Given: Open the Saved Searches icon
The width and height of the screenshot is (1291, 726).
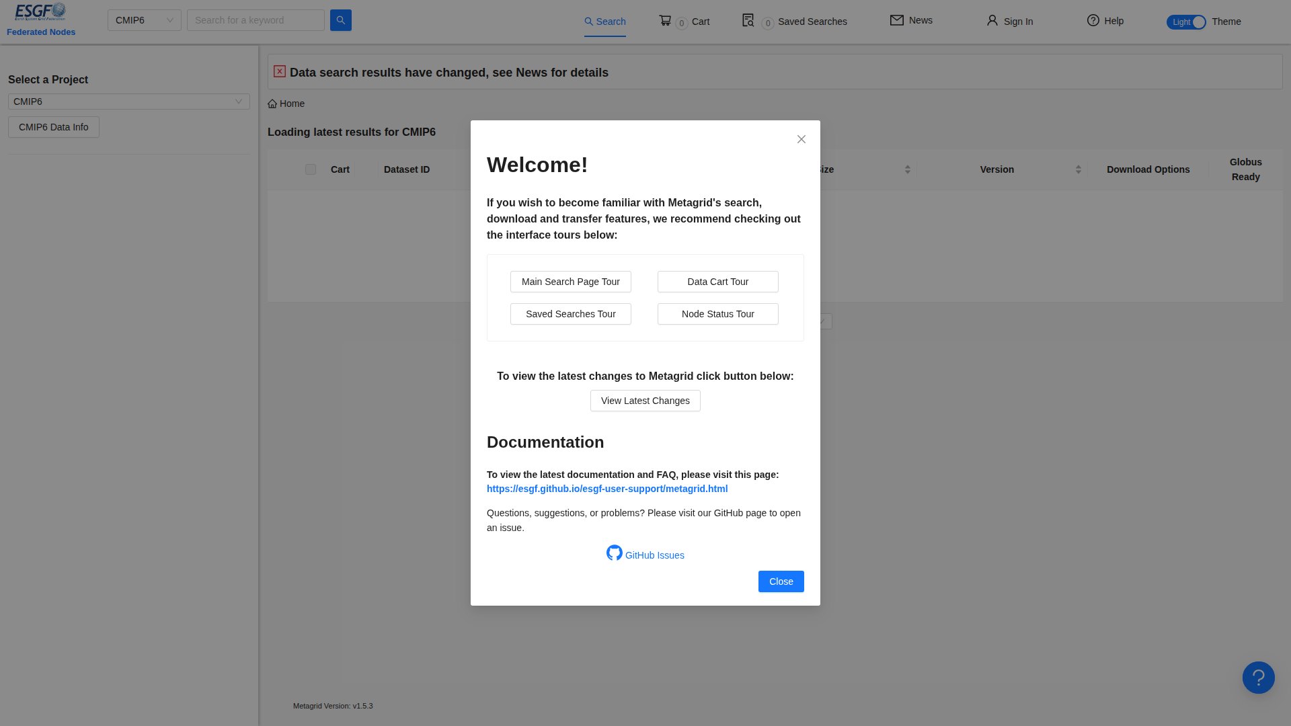Looking at the screenshot, I should (x=748, y=20).
